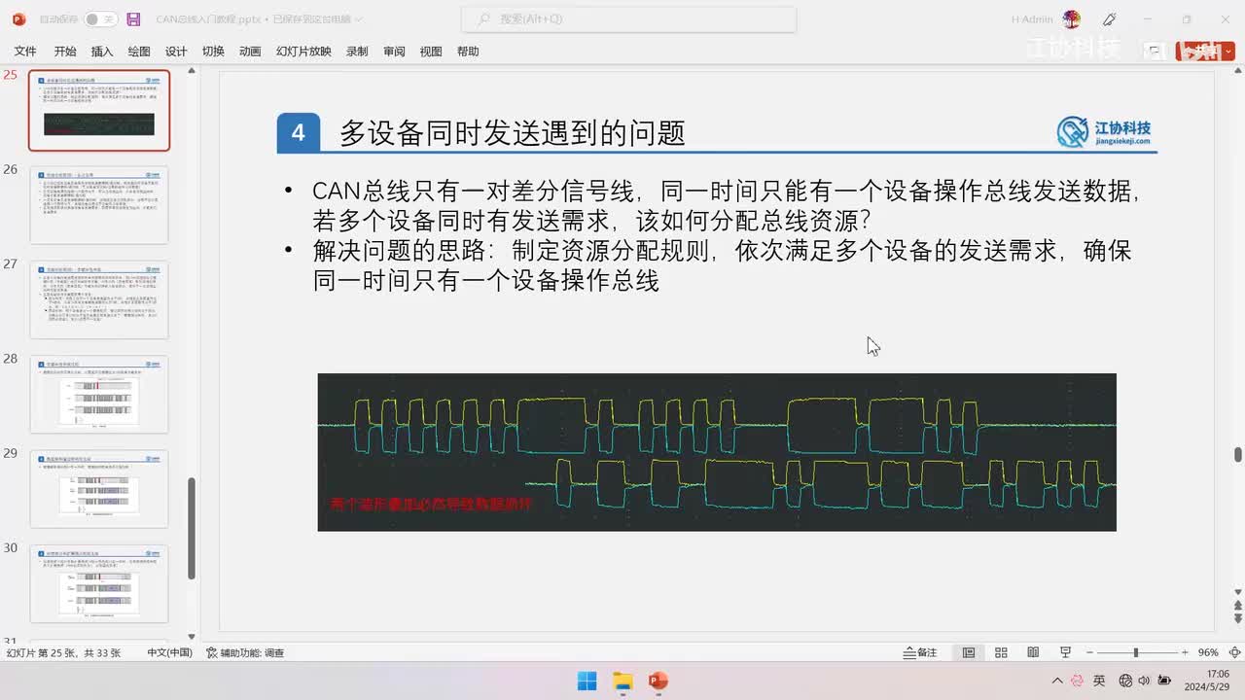This screenshot has height=700, width=1245.
Task: Open the volume tray icon
Action: click(x=1144, y=681)
